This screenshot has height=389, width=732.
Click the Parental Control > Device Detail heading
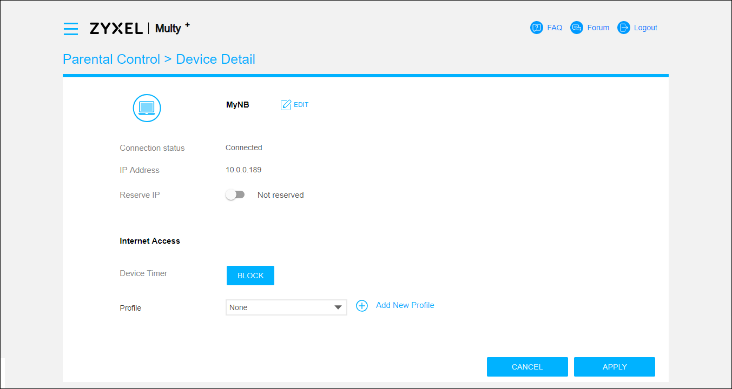(x=159, y=59)
